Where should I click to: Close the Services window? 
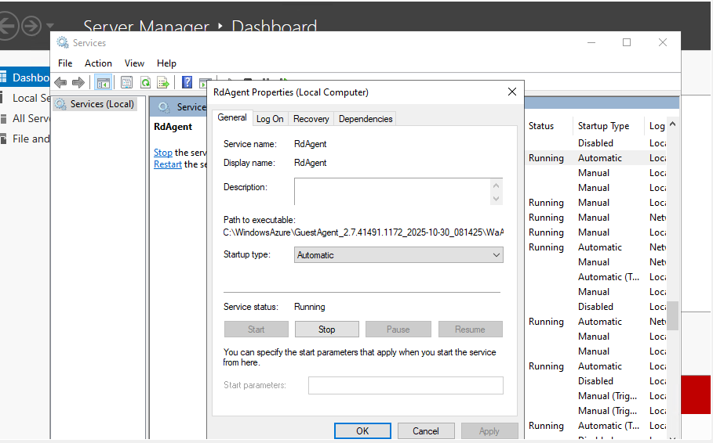pyautogui.click(x=663, y=42)
